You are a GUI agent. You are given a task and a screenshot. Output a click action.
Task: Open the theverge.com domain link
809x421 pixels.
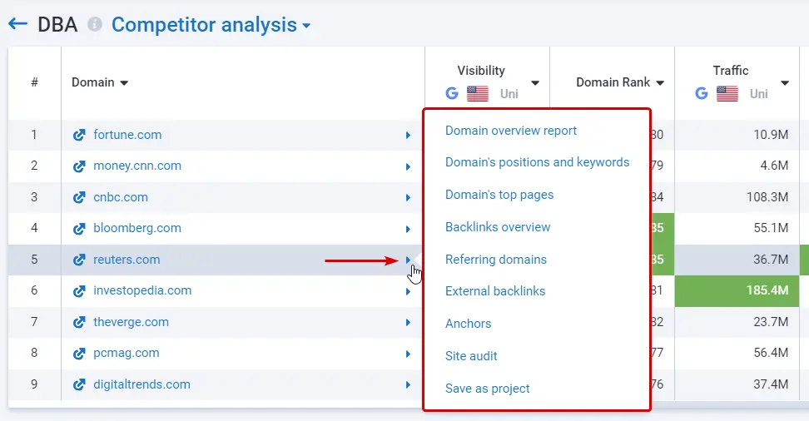click(131, 322)
